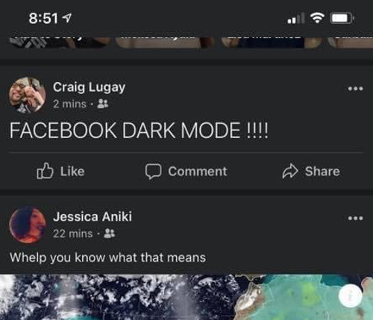Tap the Share arrow icon
The width and height of the screenshot is (373, 320).
click(290, 171)
